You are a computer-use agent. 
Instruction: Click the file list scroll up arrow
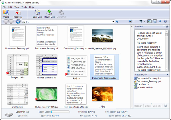[132, 26]
